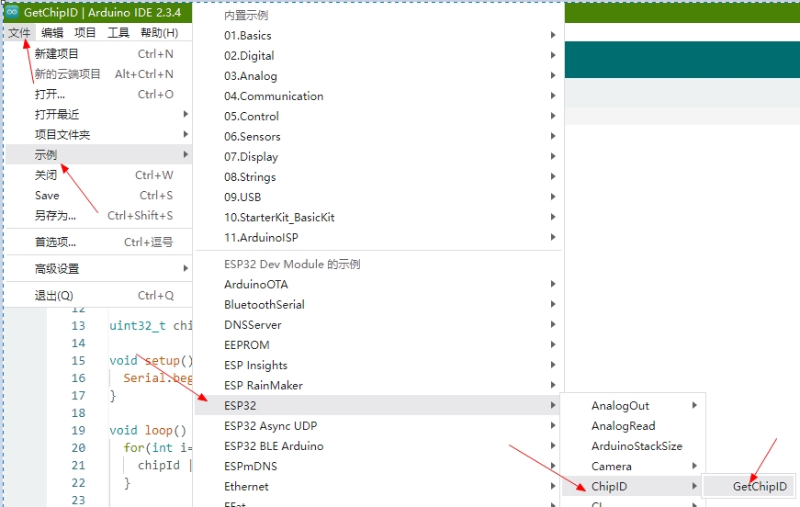Expand Ethernet examples
800x507 pixels.
pos(378,487)
